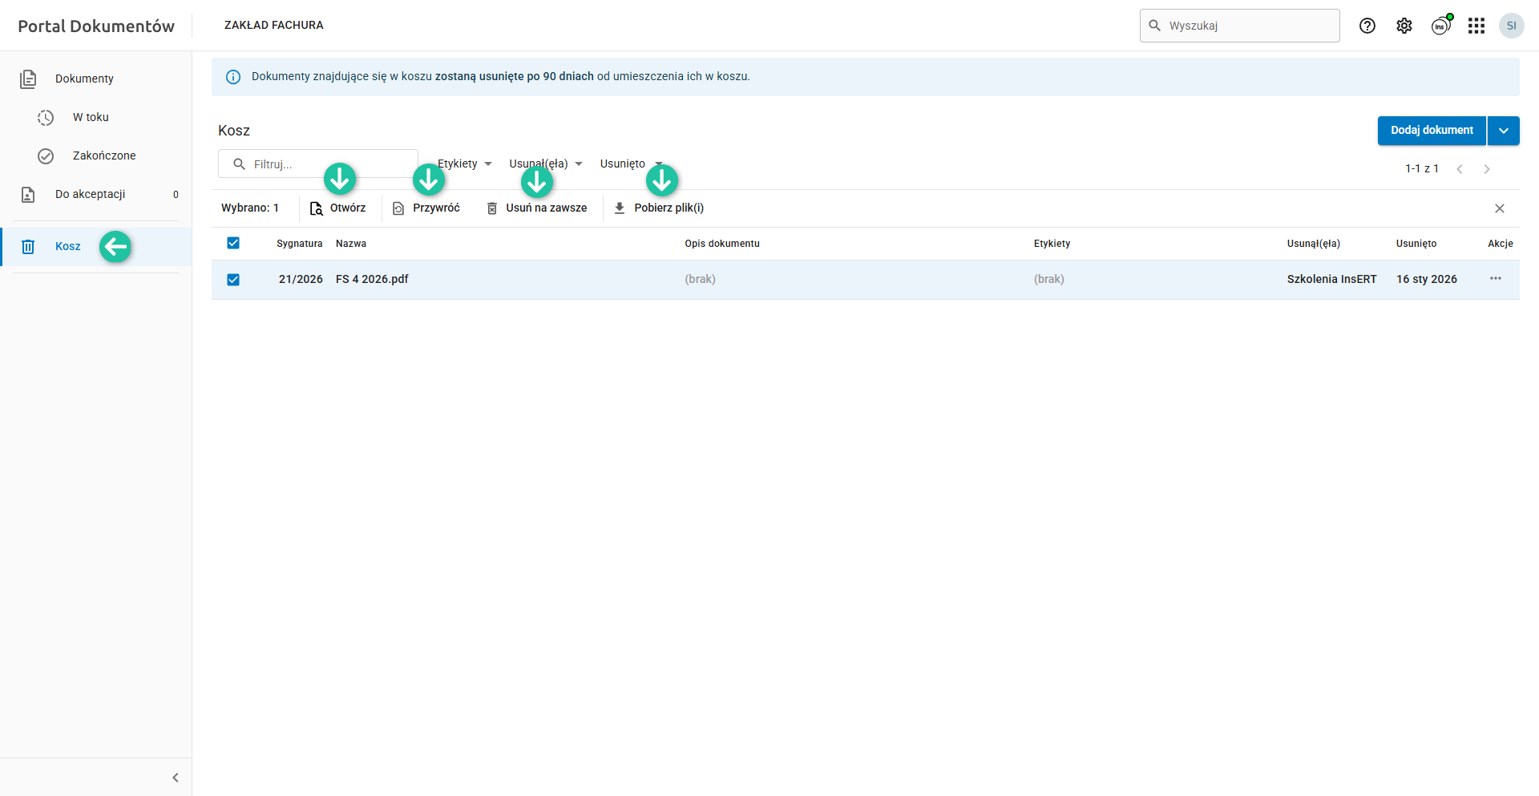1539x796 pixels.
Task: Click the InsERT account status icon
Action: [1440, 26]
